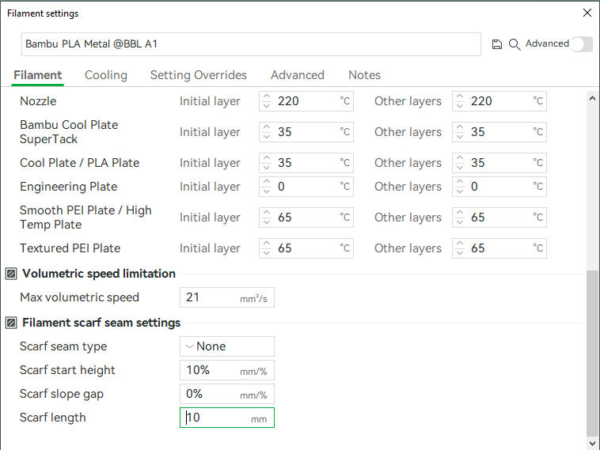Edit Cool Plate other layers value 35
This screenshot has width=600, height=450.
[499, 163]
